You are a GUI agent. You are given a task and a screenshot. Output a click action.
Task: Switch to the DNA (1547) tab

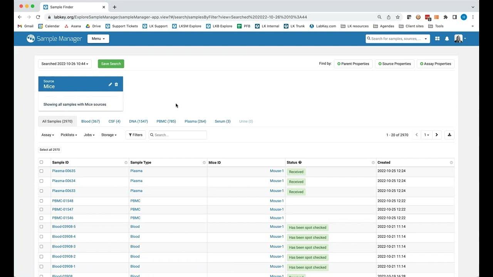(138, 121)
